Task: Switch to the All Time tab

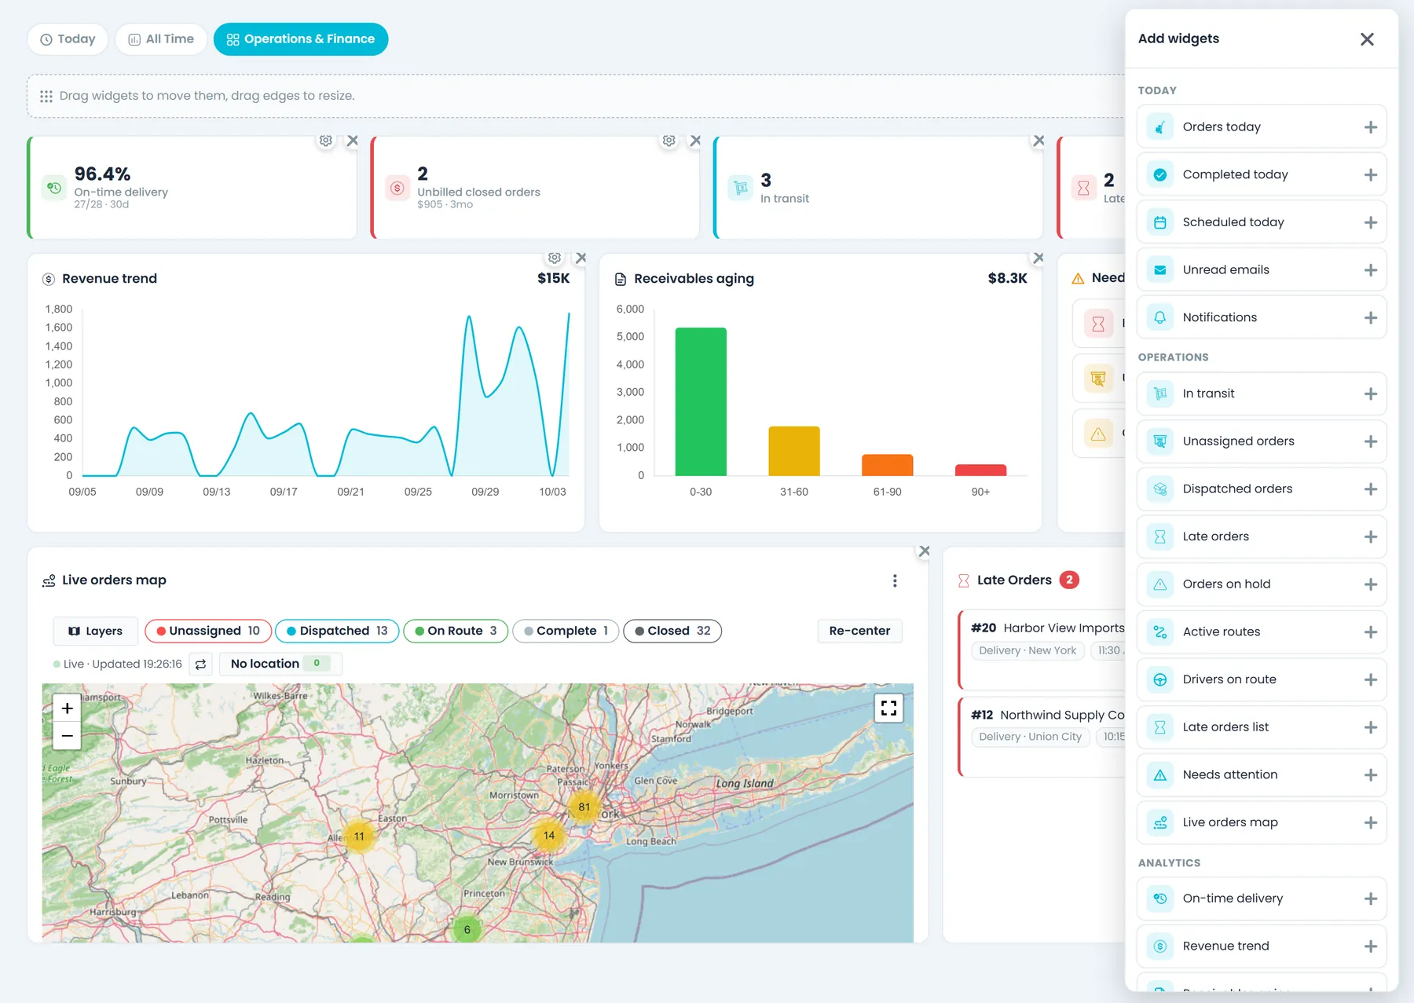Action: point(161,39)
